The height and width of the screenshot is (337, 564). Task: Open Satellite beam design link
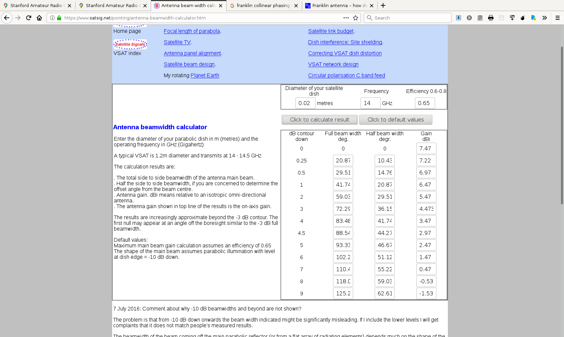[x=189, y=64]
